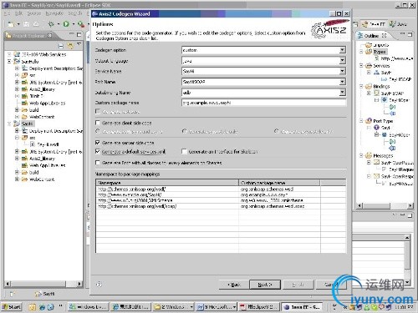The height and width of the screenshot is (313, 418).
Task: Open the Edit menu in Eclipse
Action: 18,13
